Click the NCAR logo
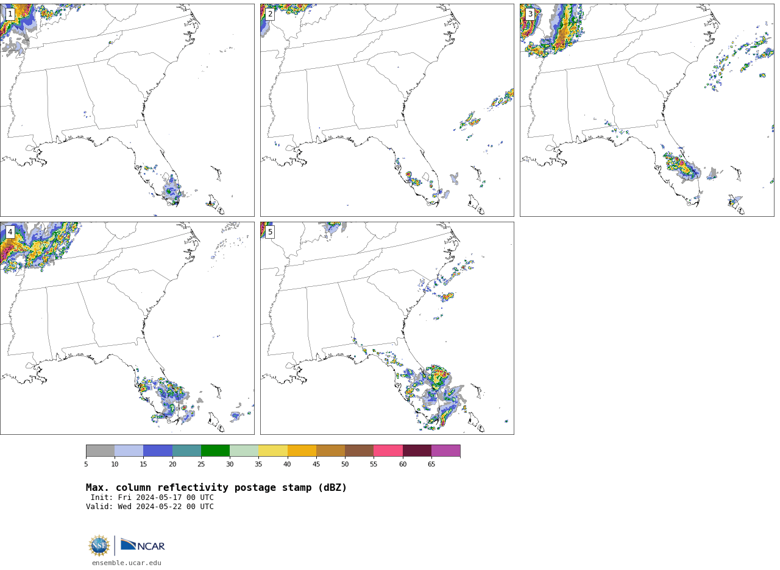Screen dimensions: 780x570 (x=143, y=545)
